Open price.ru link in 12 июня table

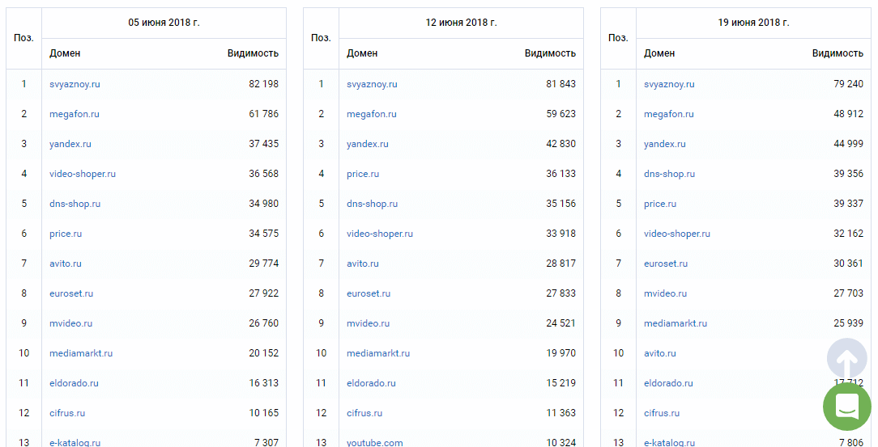coord(363,174)
